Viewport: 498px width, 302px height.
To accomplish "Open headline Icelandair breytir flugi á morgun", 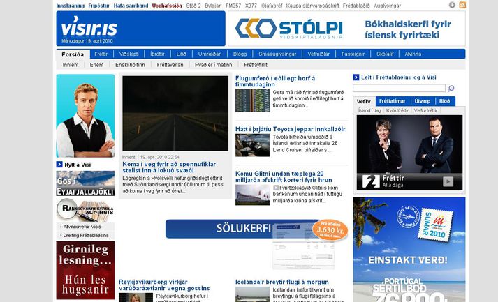I will [x=282, y=282].
